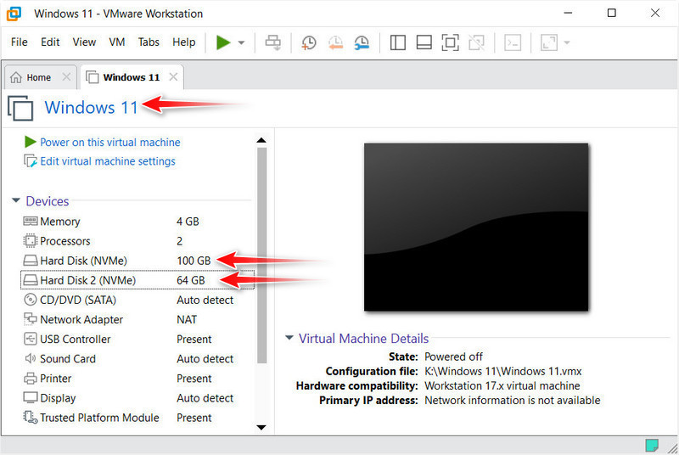The width and height of the screenshot is (679, 455).
Task: Select the CD/DVD (SATA) device row
Action: point(137,300)
